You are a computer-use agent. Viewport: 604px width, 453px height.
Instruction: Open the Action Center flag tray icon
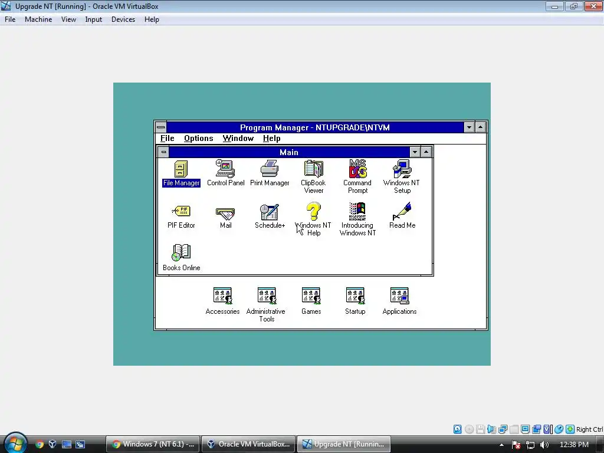(516, 445)
